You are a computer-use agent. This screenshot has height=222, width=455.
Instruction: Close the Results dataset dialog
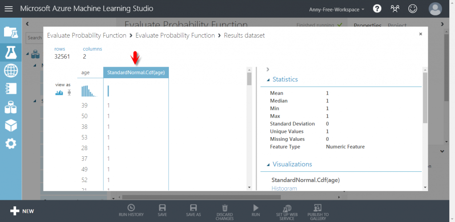421,34
